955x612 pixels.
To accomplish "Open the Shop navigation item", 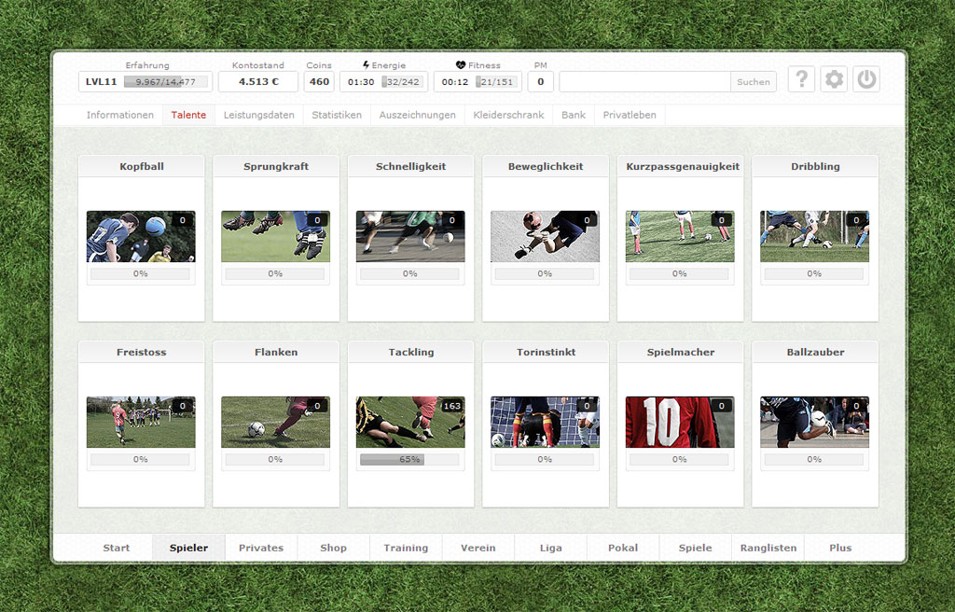I will point(333,548).
